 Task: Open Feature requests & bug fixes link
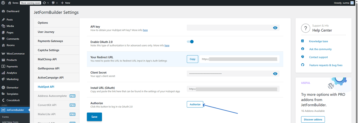click(x=326, y=65)
